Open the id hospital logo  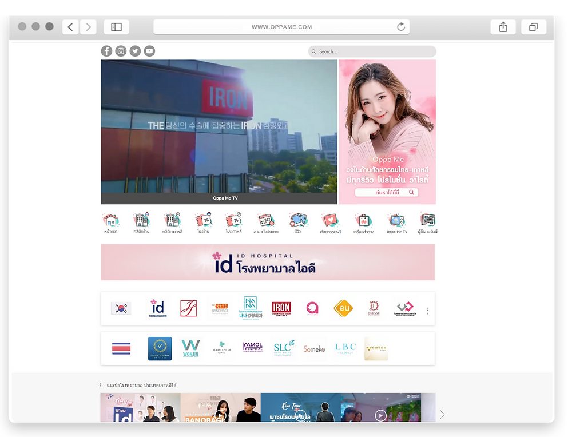click(158, 309)
